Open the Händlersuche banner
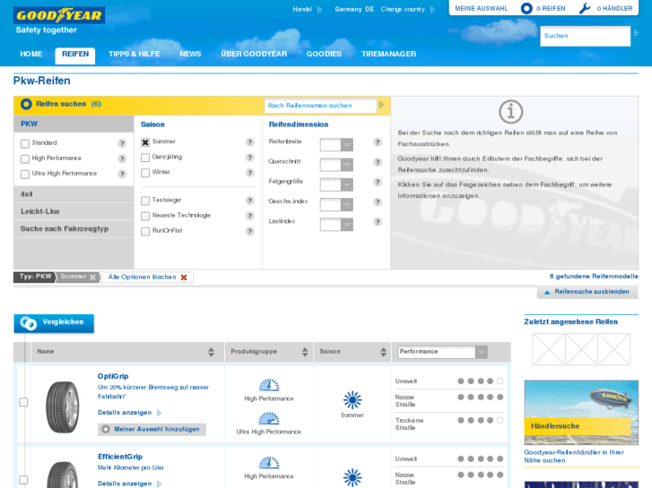This screenshot has width=652, height=488. 581,413
